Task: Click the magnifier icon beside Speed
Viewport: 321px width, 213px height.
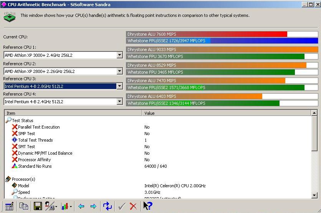Action: click(15, 192)
